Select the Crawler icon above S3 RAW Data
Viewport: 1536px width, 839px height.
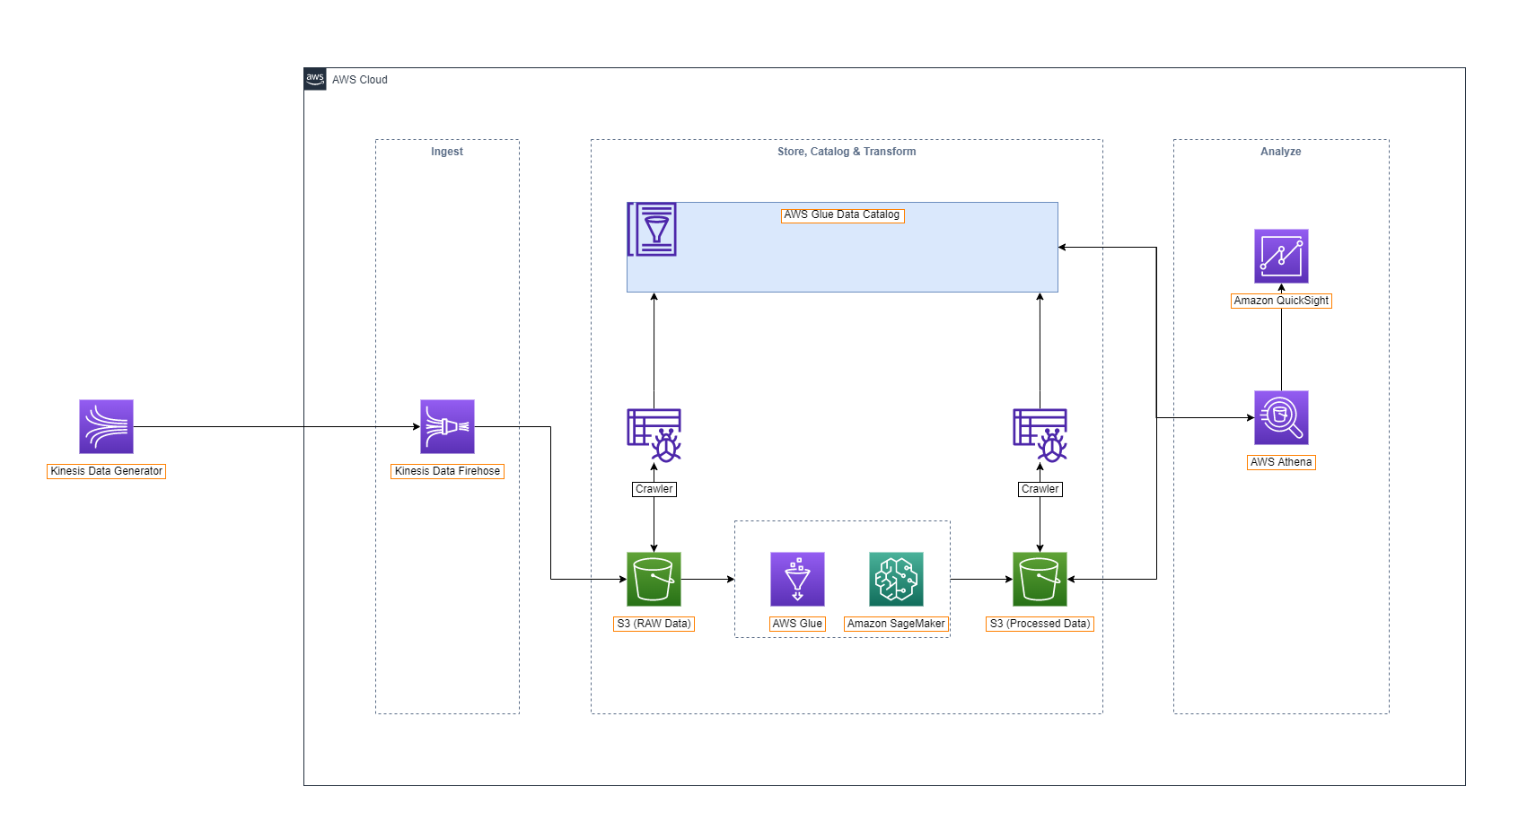click(x=654, y=435)
